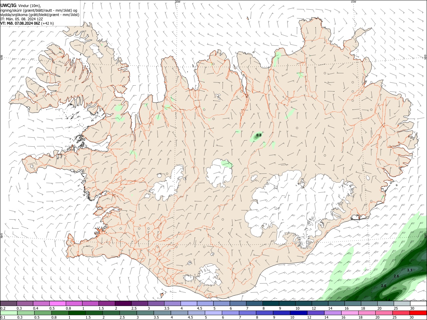Pick the bright pink 0.5 snow swatch
The width and height of the screenshot is (427, 320).
[x=57, y=303]
